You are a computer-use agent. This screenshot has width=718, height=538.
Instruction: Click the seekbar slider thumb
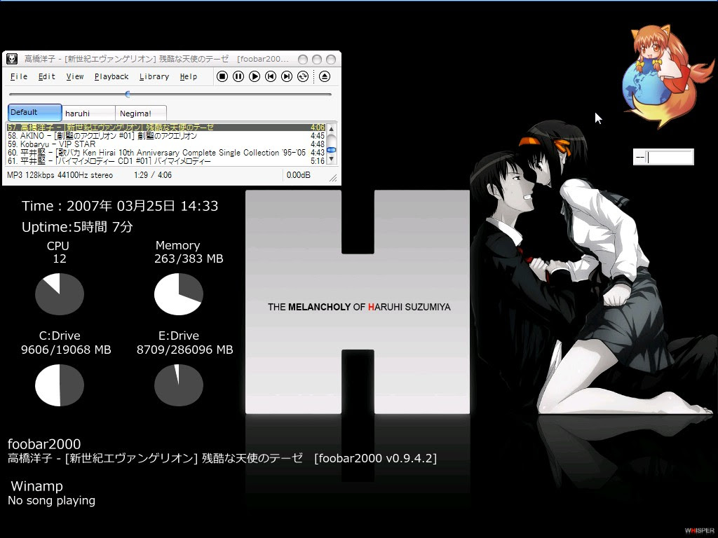[128, 95]
